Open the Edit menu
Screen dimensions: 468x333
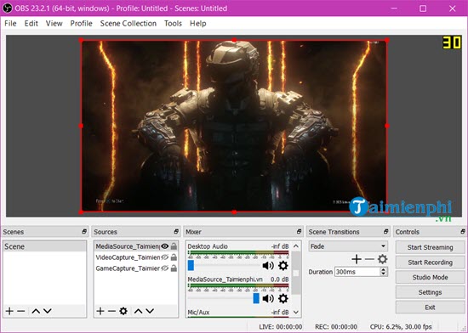pyautogui.click(x=31, y=23)
